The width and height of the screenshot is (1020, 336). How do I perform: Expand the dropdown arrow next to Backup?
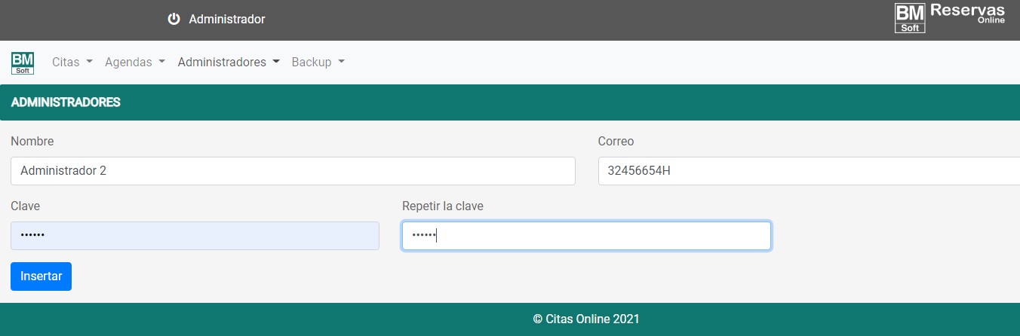(341, 63)
